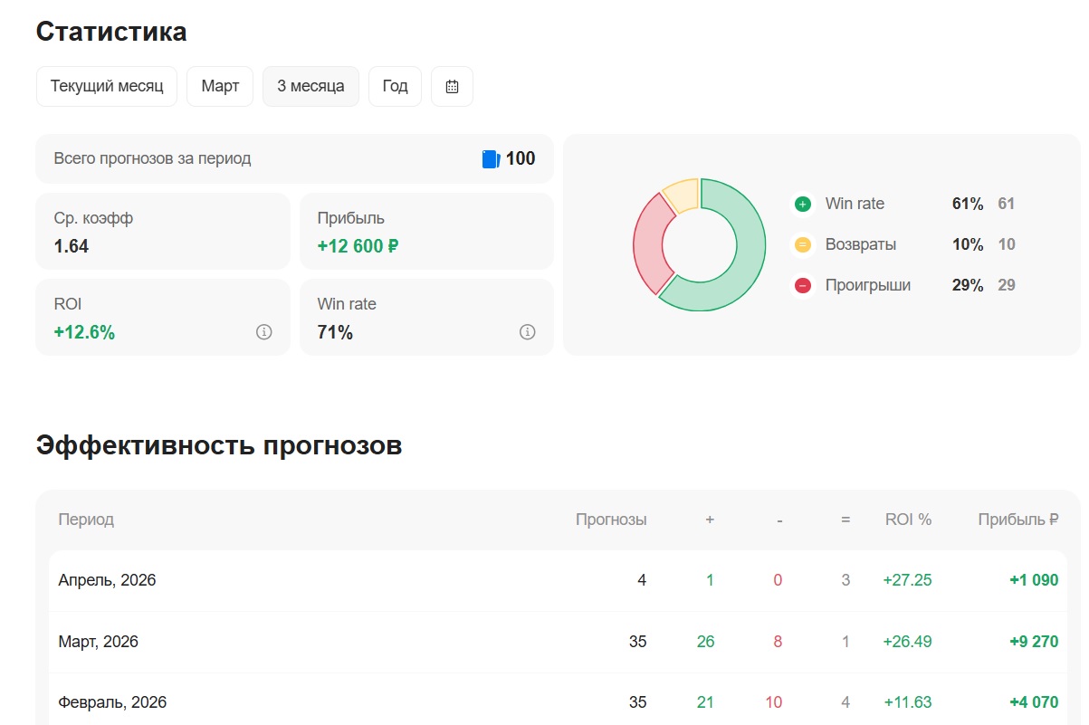Viewport: 1089px width, 725px height.
Task: Open the calendar date picker
Action: pos(452,87)
